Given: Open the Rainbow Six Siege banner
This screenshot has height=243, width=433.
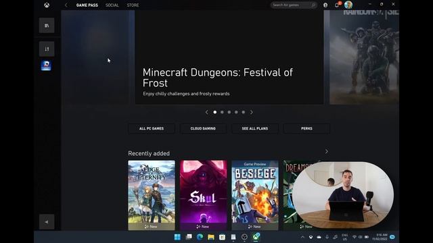Looking at the screenshot, I should pyautogui.click(x=364, y=57).
